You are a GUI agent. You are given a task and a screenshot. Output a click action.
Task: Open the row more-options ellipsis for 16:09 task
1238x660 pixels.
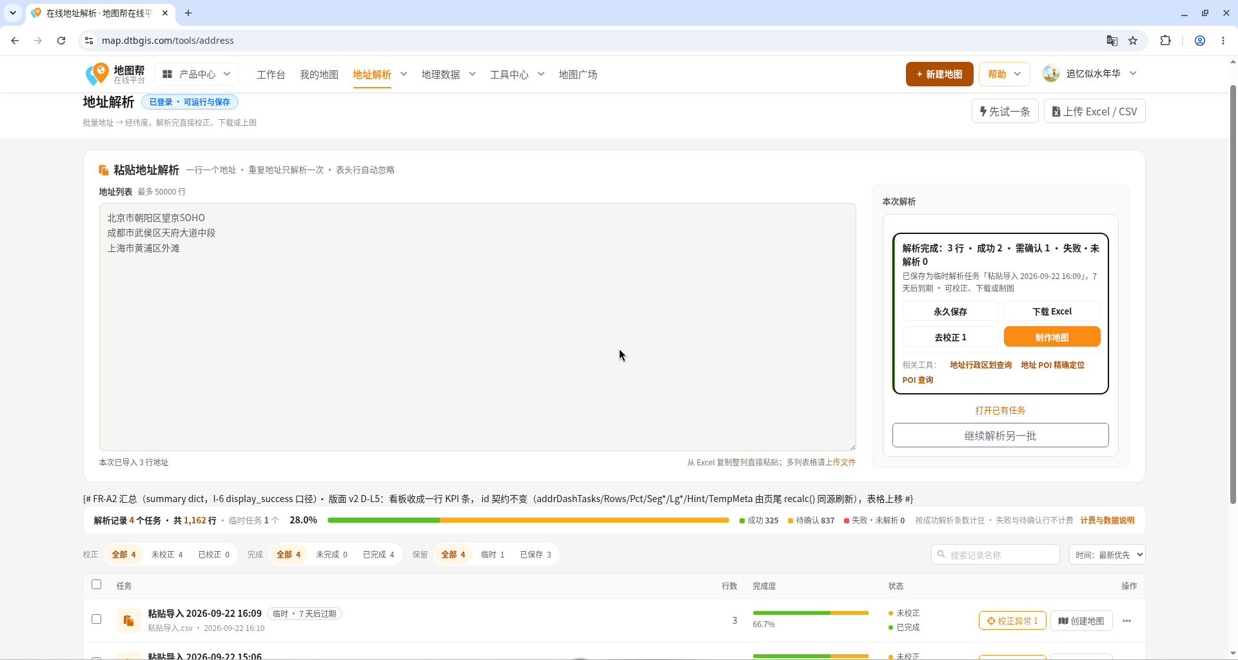point(1126,621)
